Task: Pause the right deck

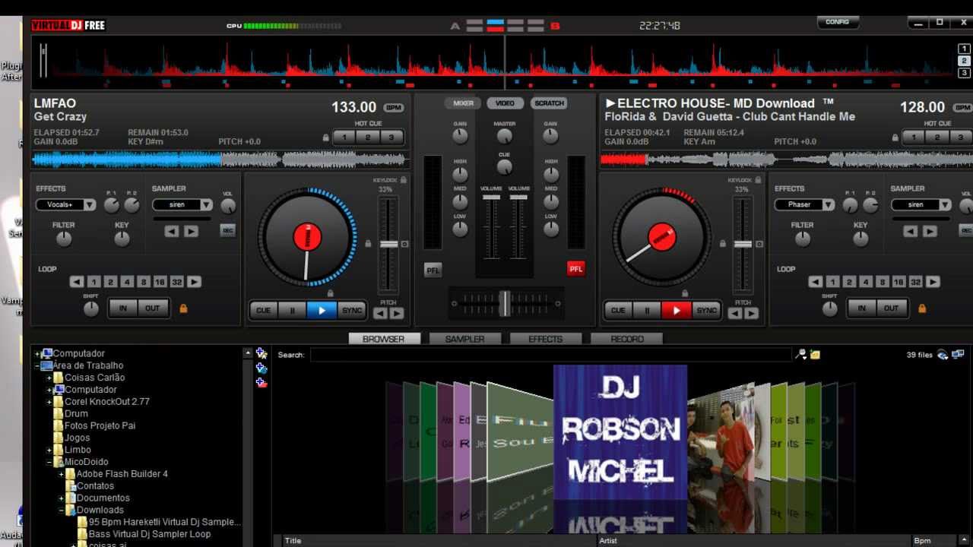Action: tap(647, 310)
